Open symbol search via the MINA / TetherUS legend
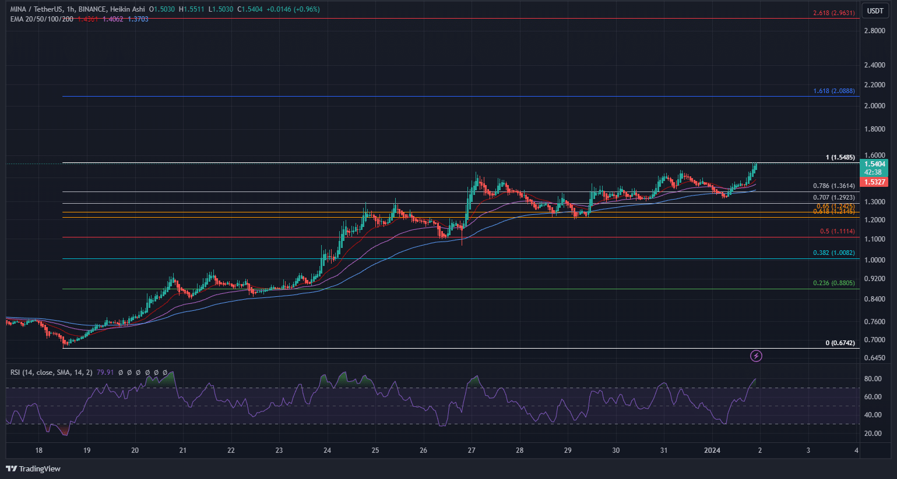The height and width of the screenshot is (479, 897). (35, 9)
